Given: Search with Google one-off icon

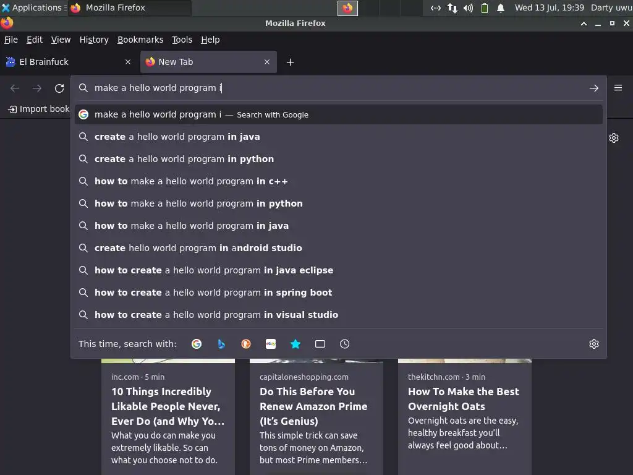Looking at the screenshot, I should (197, 344).
